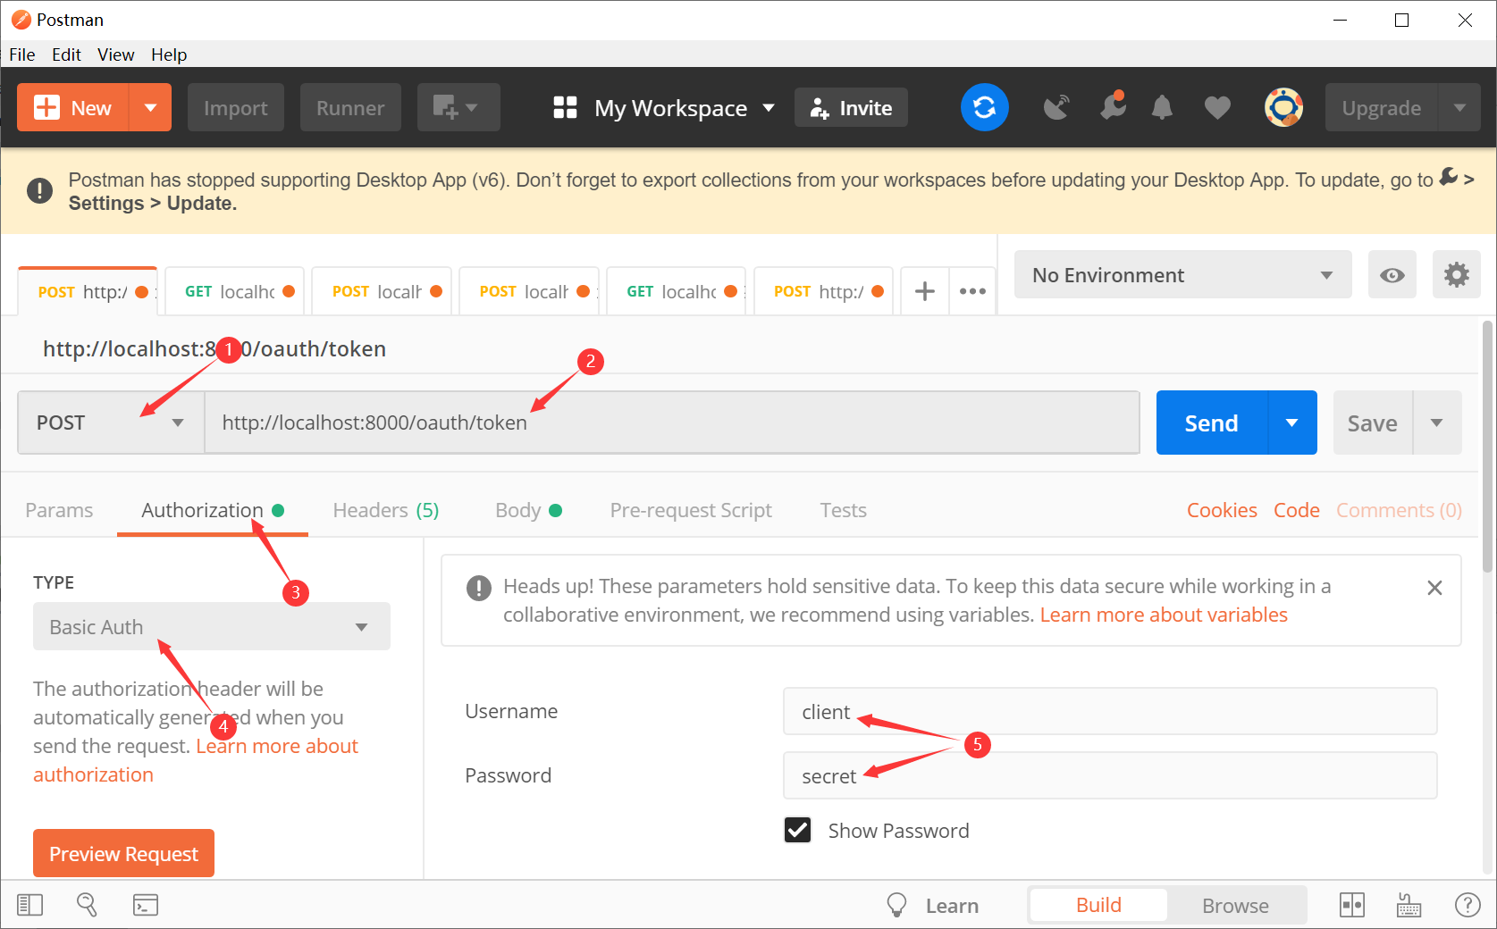Open the Save dropdown arrow
The image size is (1497, 929).
click(x=1437, y=423)
